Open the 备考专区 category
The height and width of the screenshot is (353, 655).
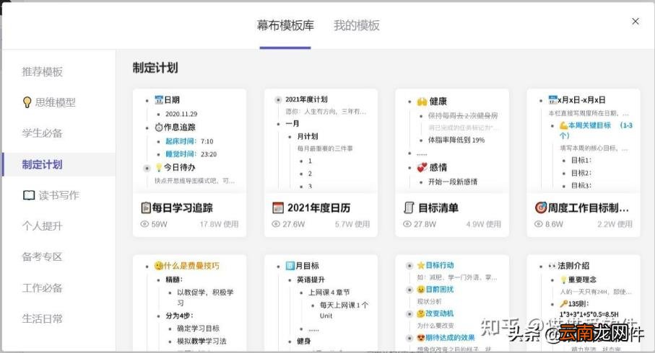[x=42, y=256]
